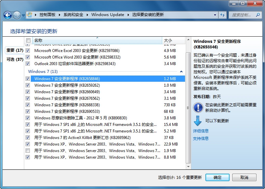Image resolution: width=265 pixels, height=189 pixels.
Task: Open the 详细信息 link
Action: coord(201,131)
